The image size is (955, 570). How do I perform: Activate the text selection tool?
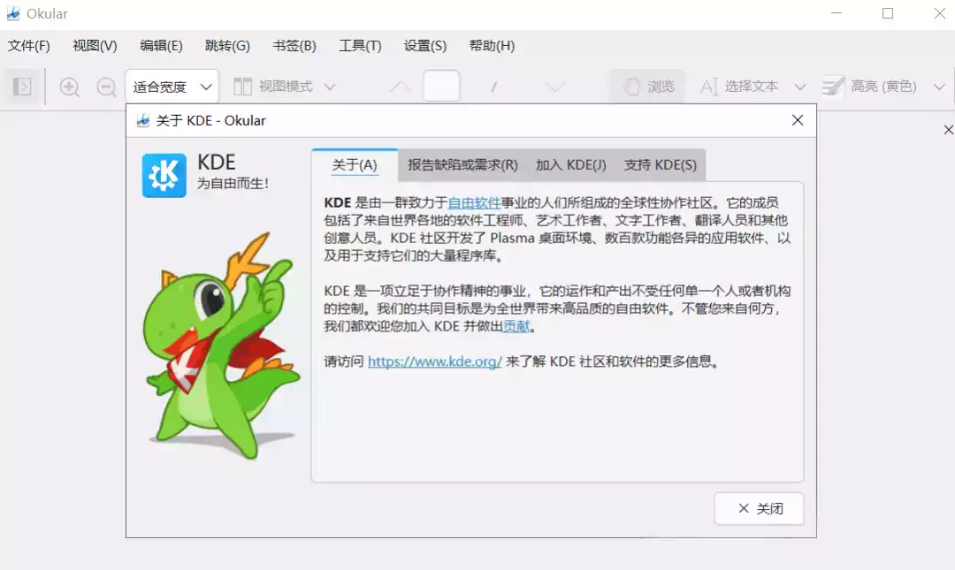(738, 87)
